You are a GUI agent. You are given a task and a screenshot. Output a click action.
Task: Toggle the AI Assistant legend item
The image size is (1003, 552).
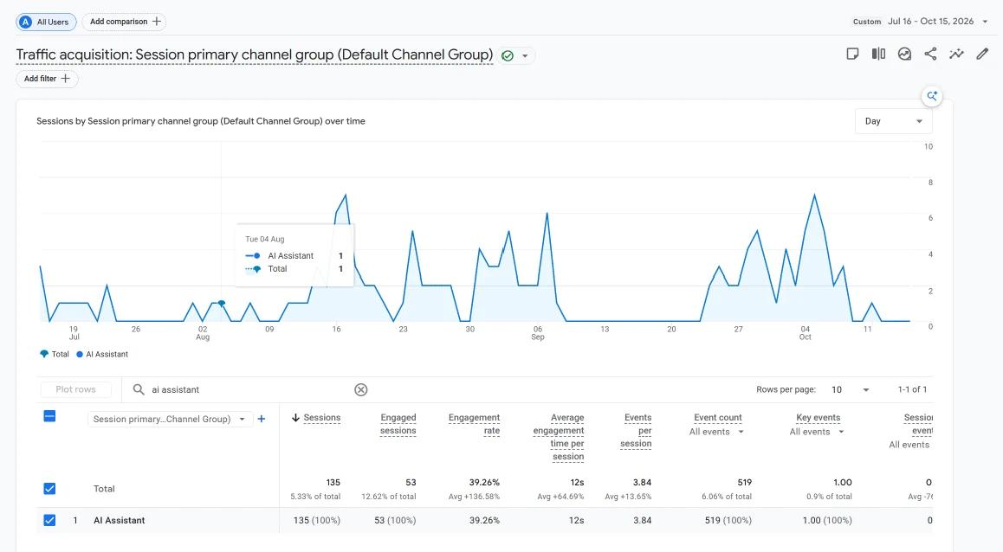[x=102, y=354]
